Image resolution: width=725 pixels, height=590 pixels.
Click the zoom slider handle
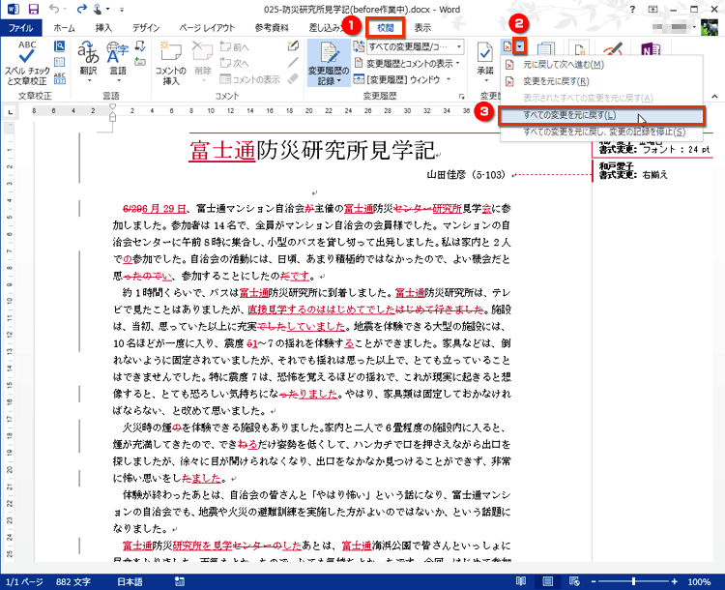coord(634,581)
